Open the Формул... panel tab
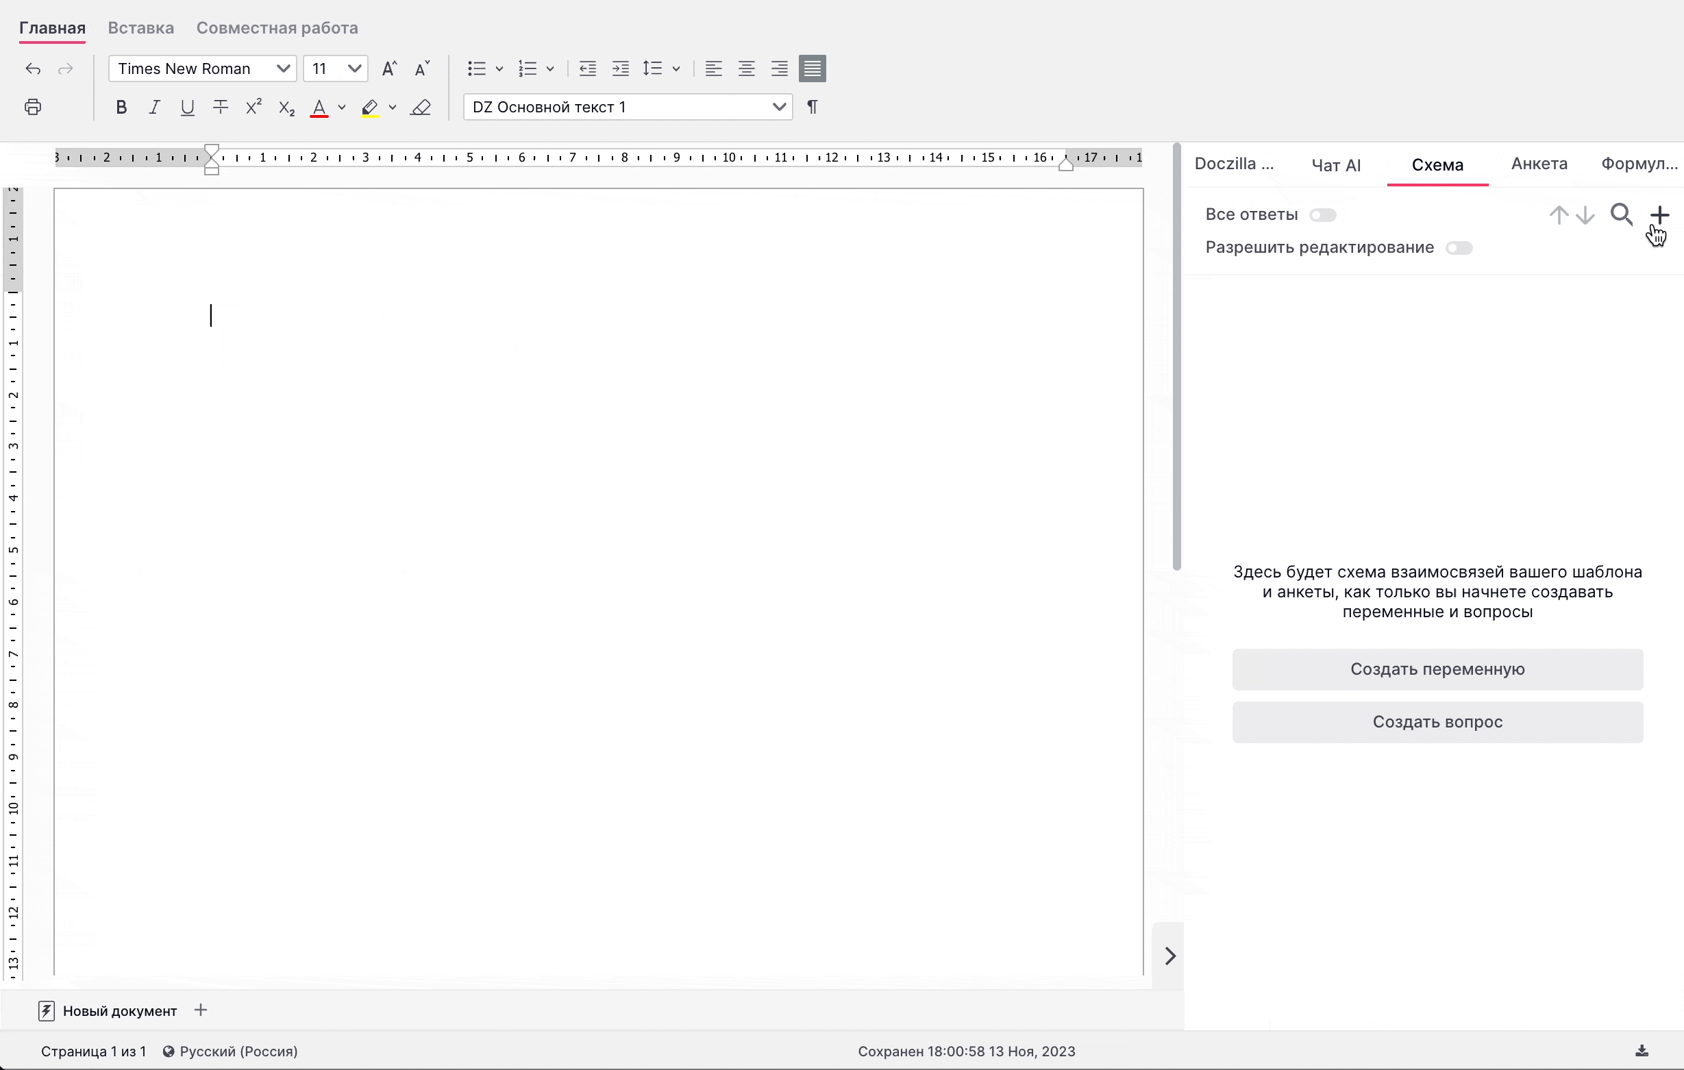 tap(1639, 164)
